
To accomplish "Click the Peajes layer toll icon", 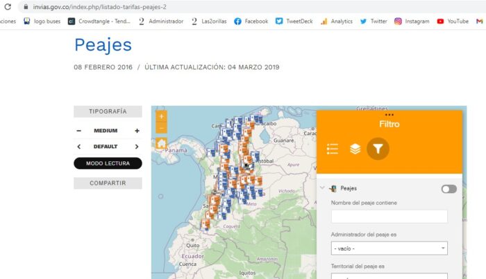I will click(333, 188).
